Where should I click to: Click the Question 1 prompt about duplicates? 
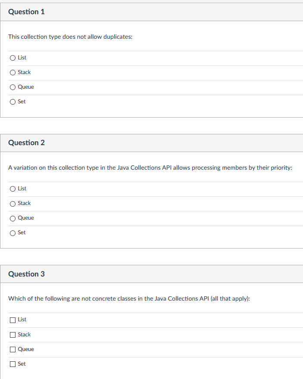point(70,37)
